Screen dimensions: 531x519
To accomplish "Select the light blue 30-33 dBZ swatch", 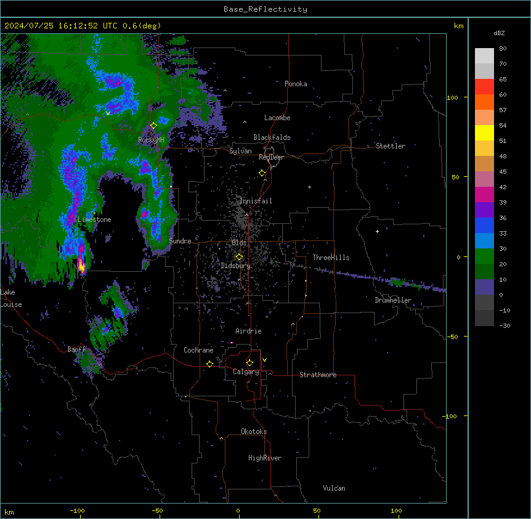I will pos(484,241).
